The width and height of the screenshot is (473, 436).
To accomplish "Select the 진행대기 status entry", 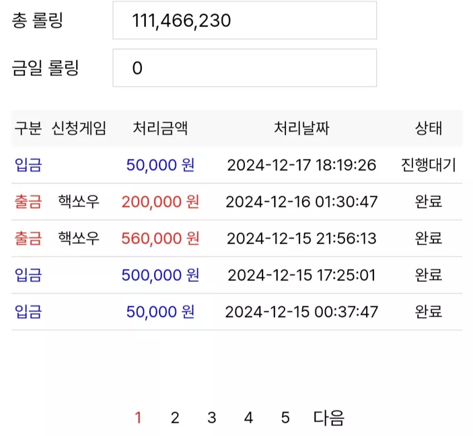I will click(428, 165).
